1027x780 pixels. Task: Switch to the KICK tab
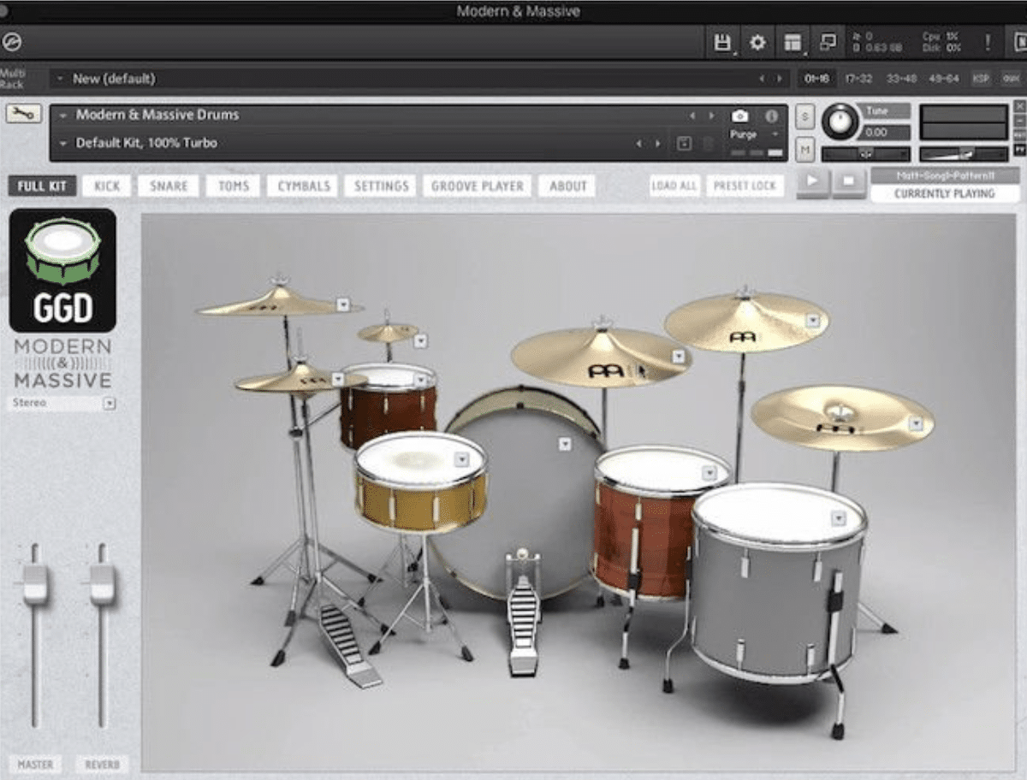coord(107,186)
